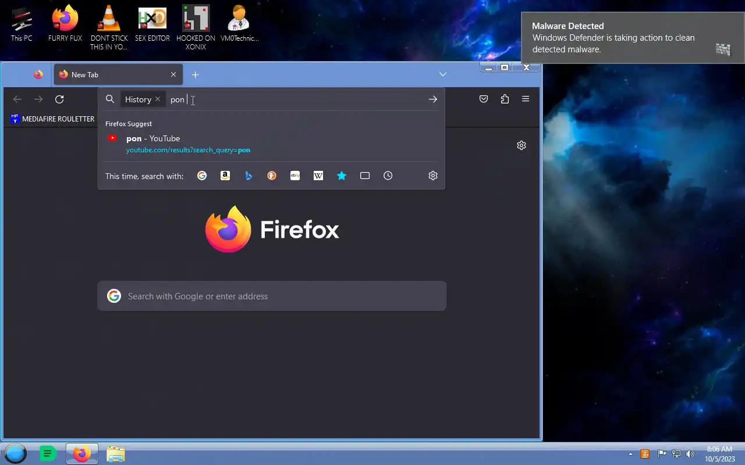
Task: Open a new tab with plus button
Action: pos(196,74)
